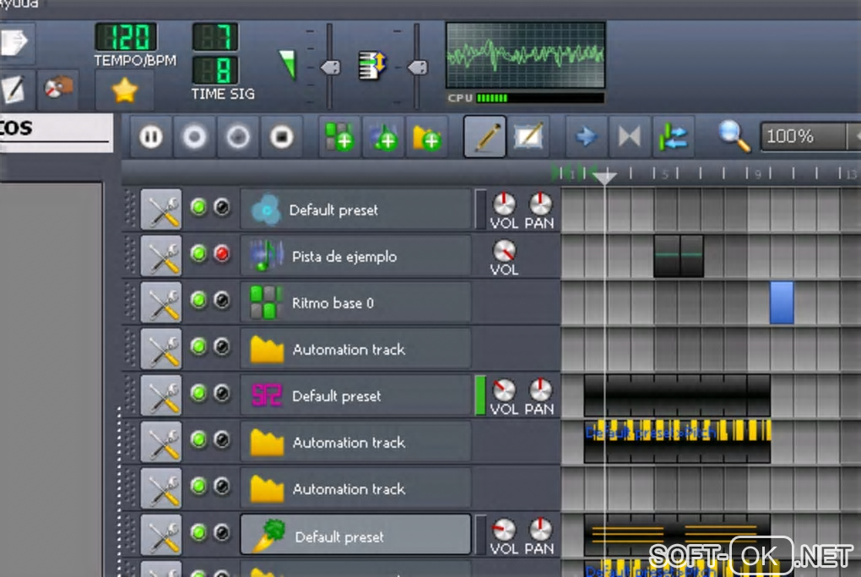The width and height of the screenshot is (861, 577).
Task: Click time signature numerator 7
Action: [215, 37]
